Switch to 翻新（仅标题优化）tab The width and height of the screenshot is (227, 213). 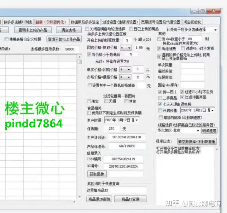click(51, 22)
